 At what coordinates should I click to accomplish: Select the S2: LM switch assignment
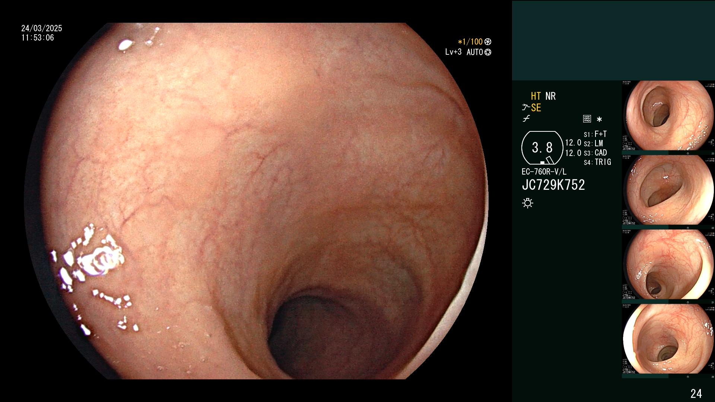tap(594, 144)
